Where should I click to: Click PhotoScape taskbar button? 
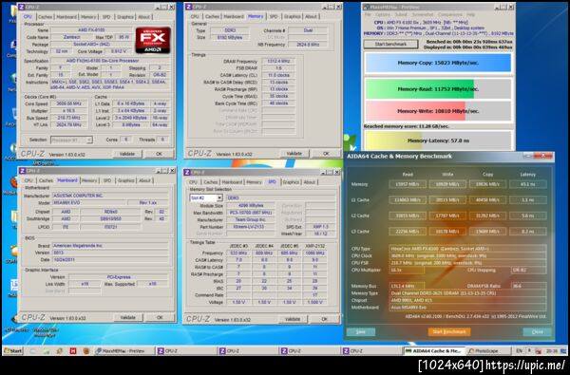click(x=489, y=351)
